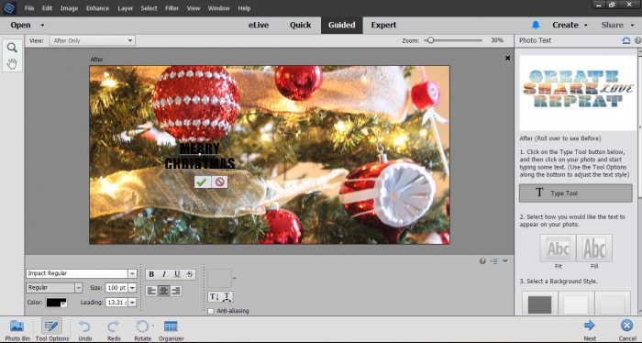Open the notifications bell

536,25
